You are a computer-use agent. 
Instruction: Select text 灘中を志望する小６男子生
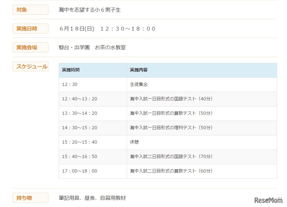click(x=89, y=10)
